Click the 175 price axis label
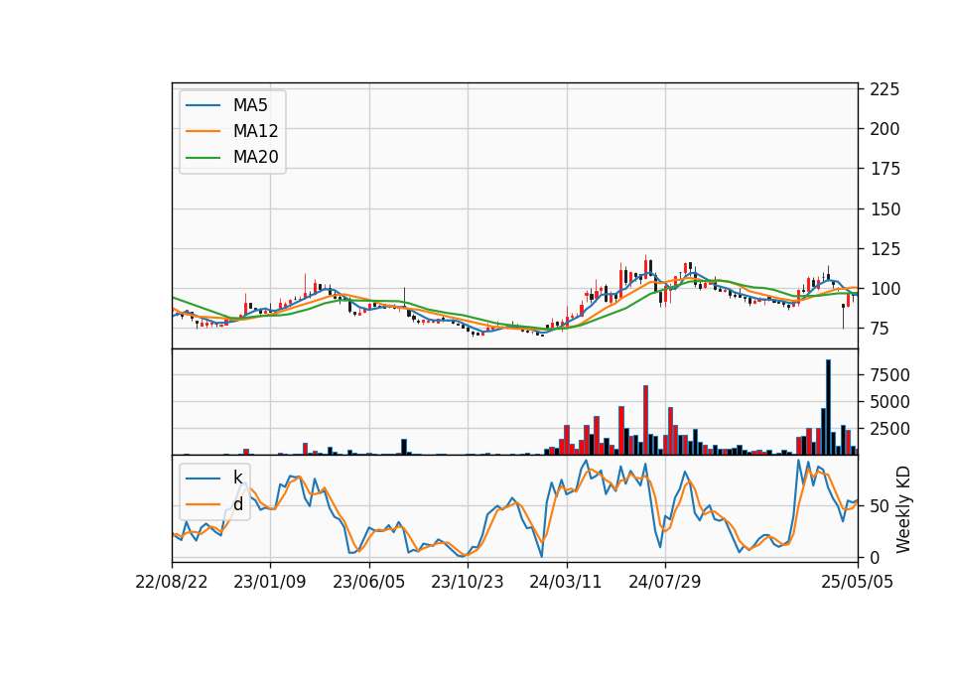The height and width of the screenshot is (685, 953). tap(885, 169)
